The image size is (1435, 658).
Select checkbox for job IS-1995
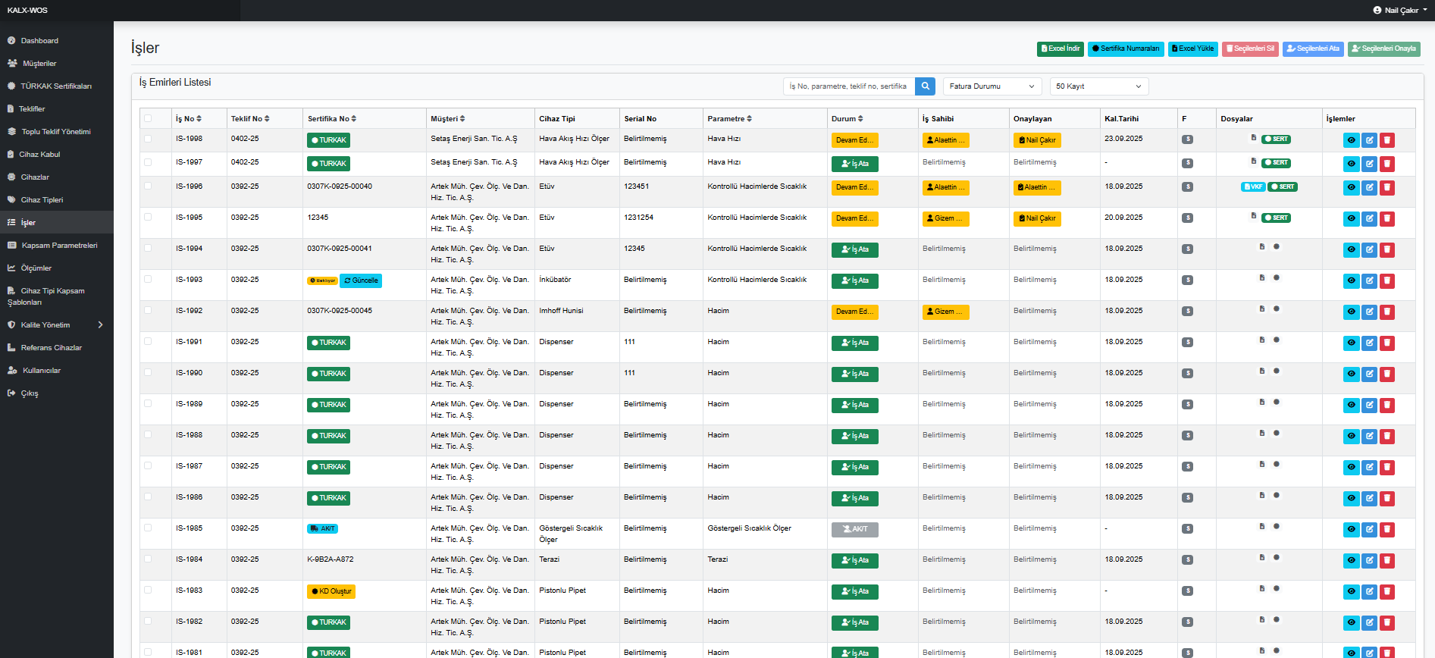pos(148,217)
